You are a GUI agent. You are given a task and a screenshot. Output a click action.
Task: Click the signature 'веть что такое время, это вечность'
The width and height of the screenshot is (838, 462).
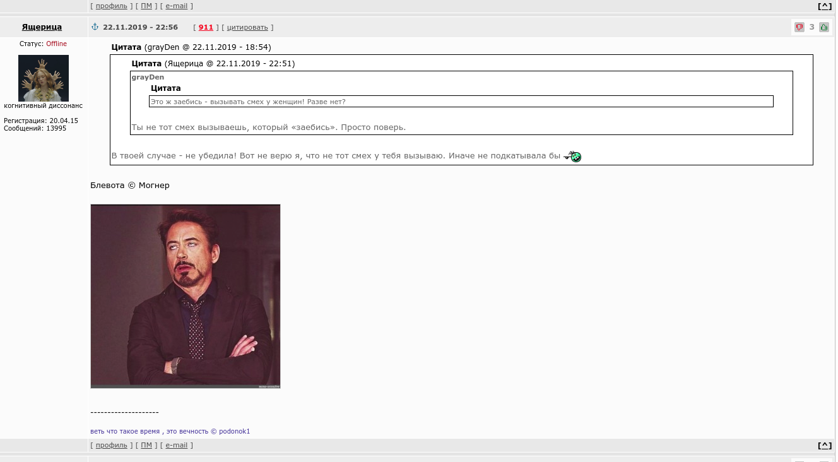click(170, 431)
